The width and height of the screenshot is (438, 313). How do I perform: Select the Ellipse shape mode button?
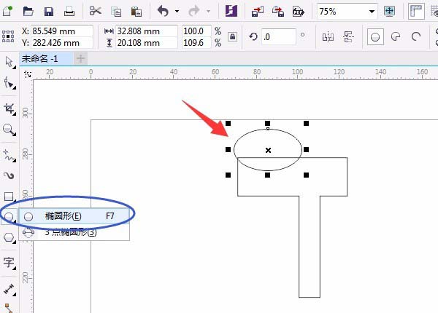375,36
